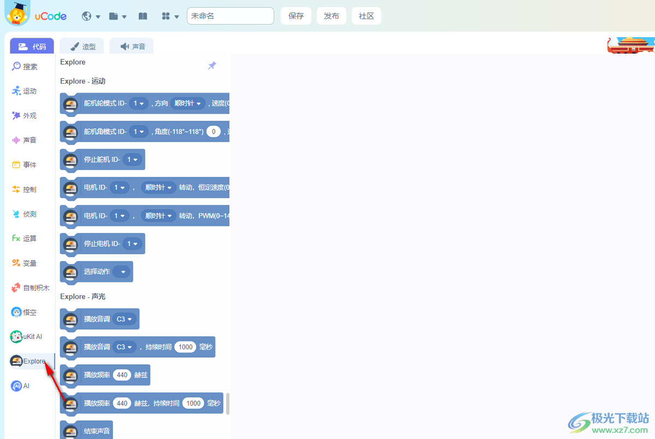Click the 未命名 project name field
Screen dimensions: 655x439
point(230,16)
